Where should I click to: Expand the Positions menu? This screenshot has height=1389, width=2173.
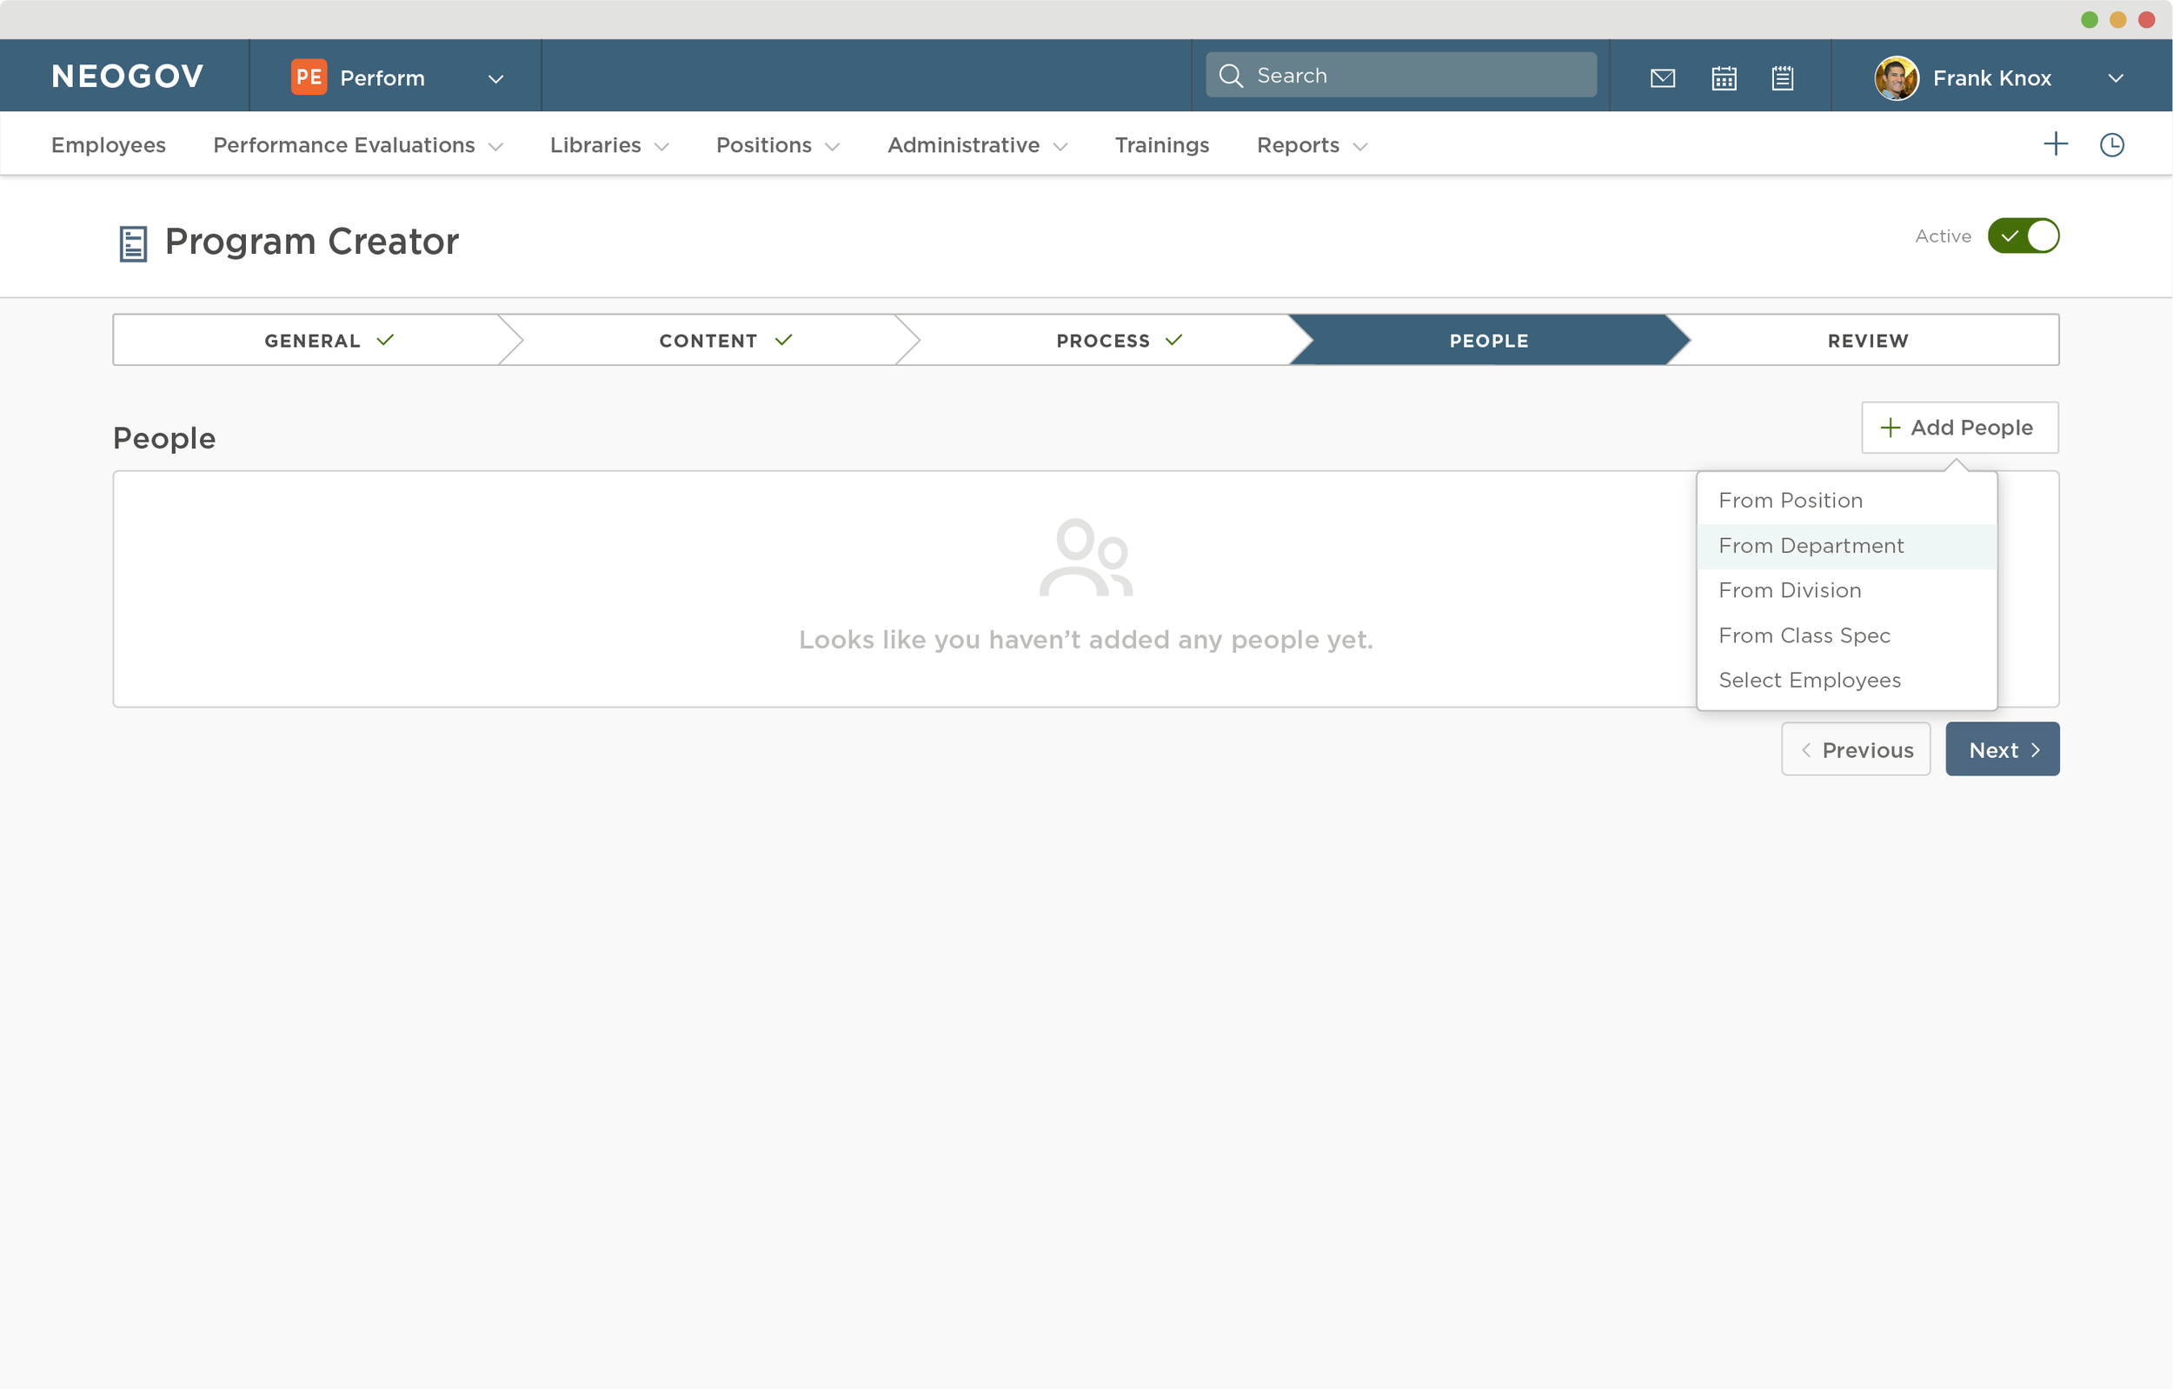coord(778,145)
